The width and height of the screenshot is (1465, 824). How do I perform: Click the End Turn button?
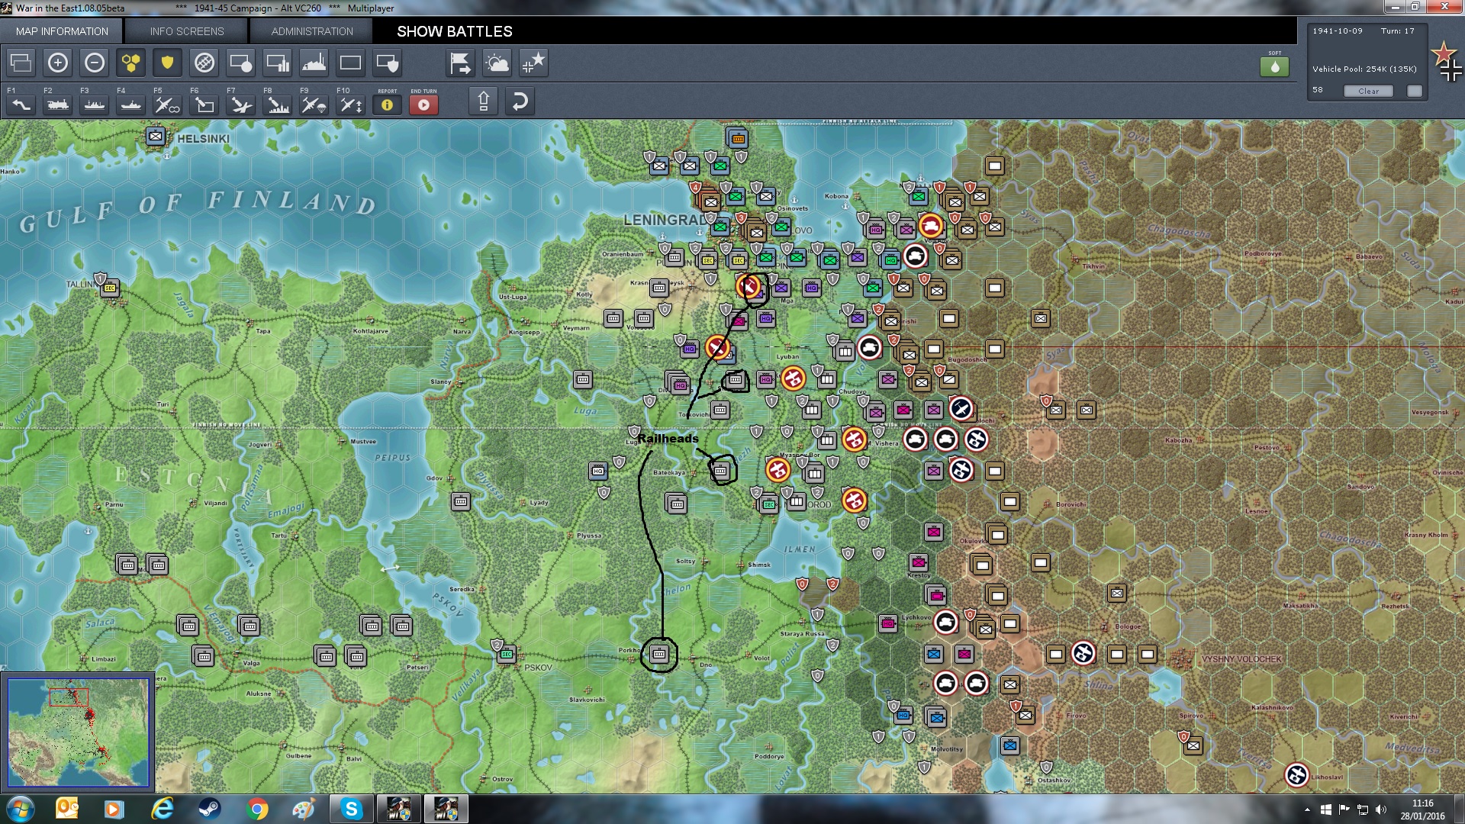pyautogui.click(x=424, y=105)
